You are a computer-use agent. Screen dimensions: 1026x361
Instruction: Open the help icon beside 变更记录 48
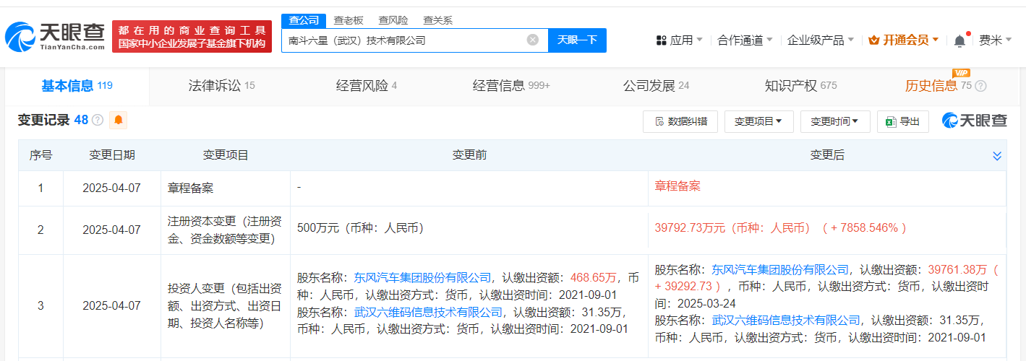tap(98, 121)
